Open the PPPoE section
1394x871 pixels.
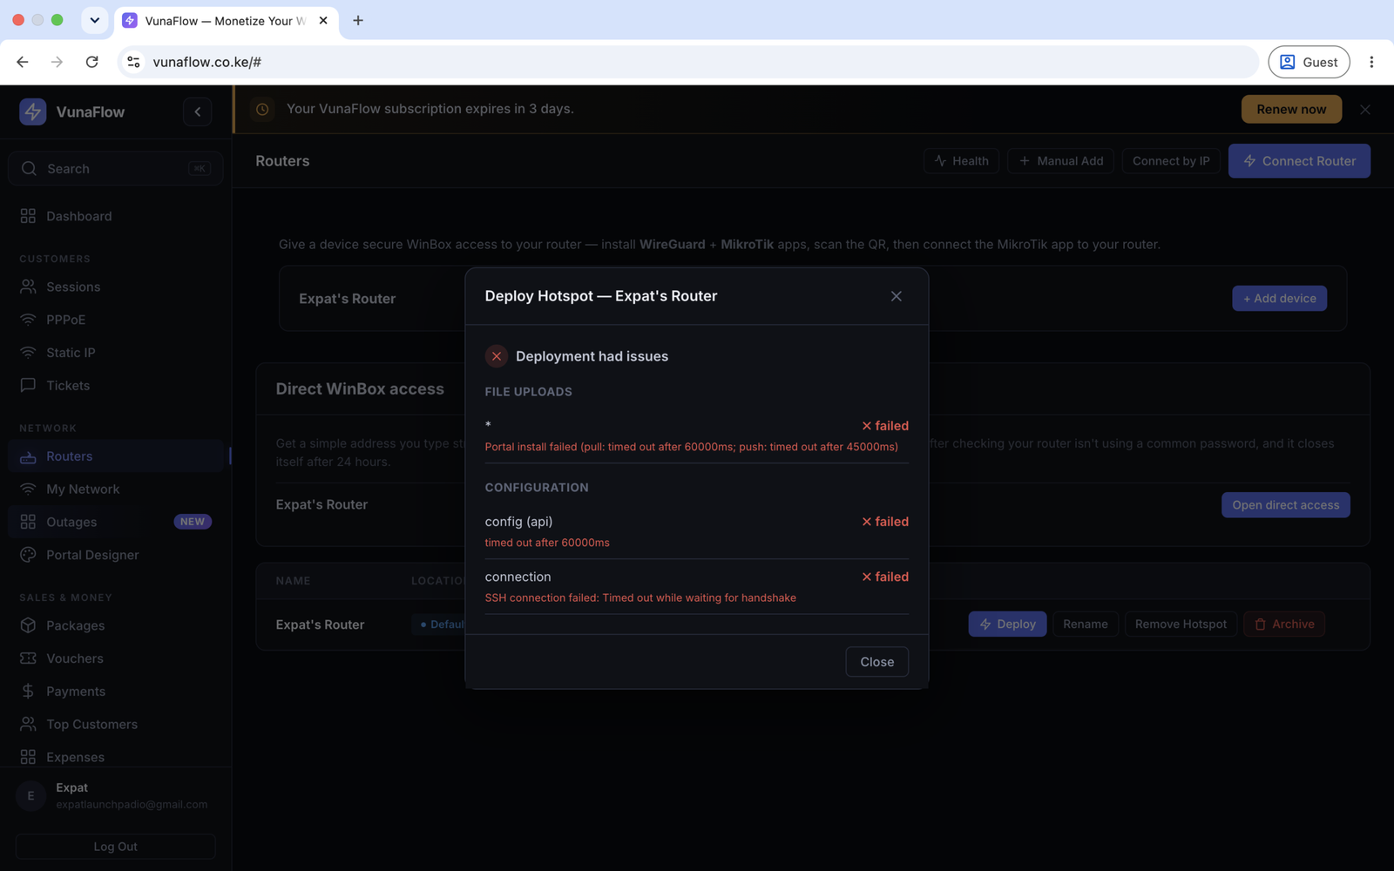point(116,320)
